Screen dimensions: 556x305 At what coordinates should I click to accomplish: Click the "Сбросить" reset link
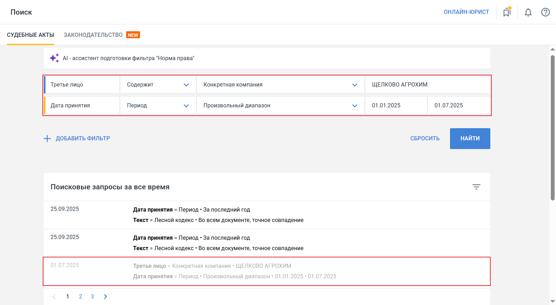coord(425,138)
